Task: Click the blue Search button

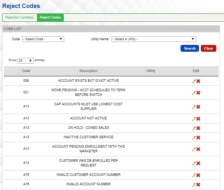Action: (x=190, y=48)
